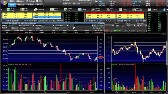Click the Symbol 2 input field
This screenshot has width=168, height=94.
pos(48,26)
